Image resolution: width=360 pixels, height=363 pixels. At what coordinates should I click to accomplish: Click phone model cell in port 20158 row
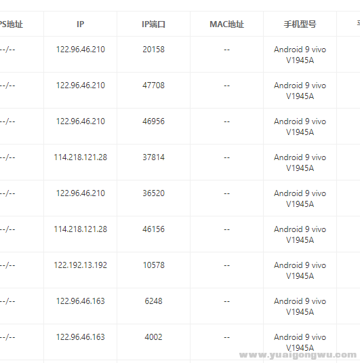(300, 55)
